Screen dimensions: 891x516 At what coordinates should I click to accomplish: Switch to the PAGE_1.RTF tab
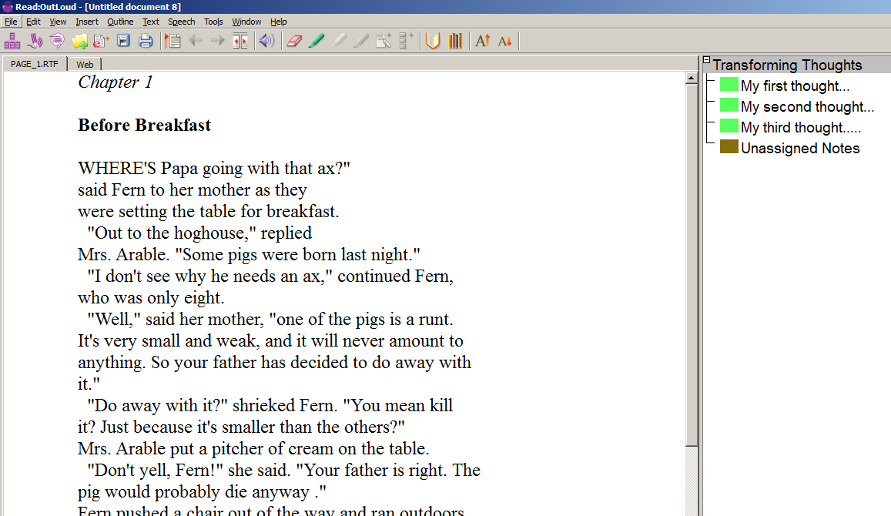[35, 64]
